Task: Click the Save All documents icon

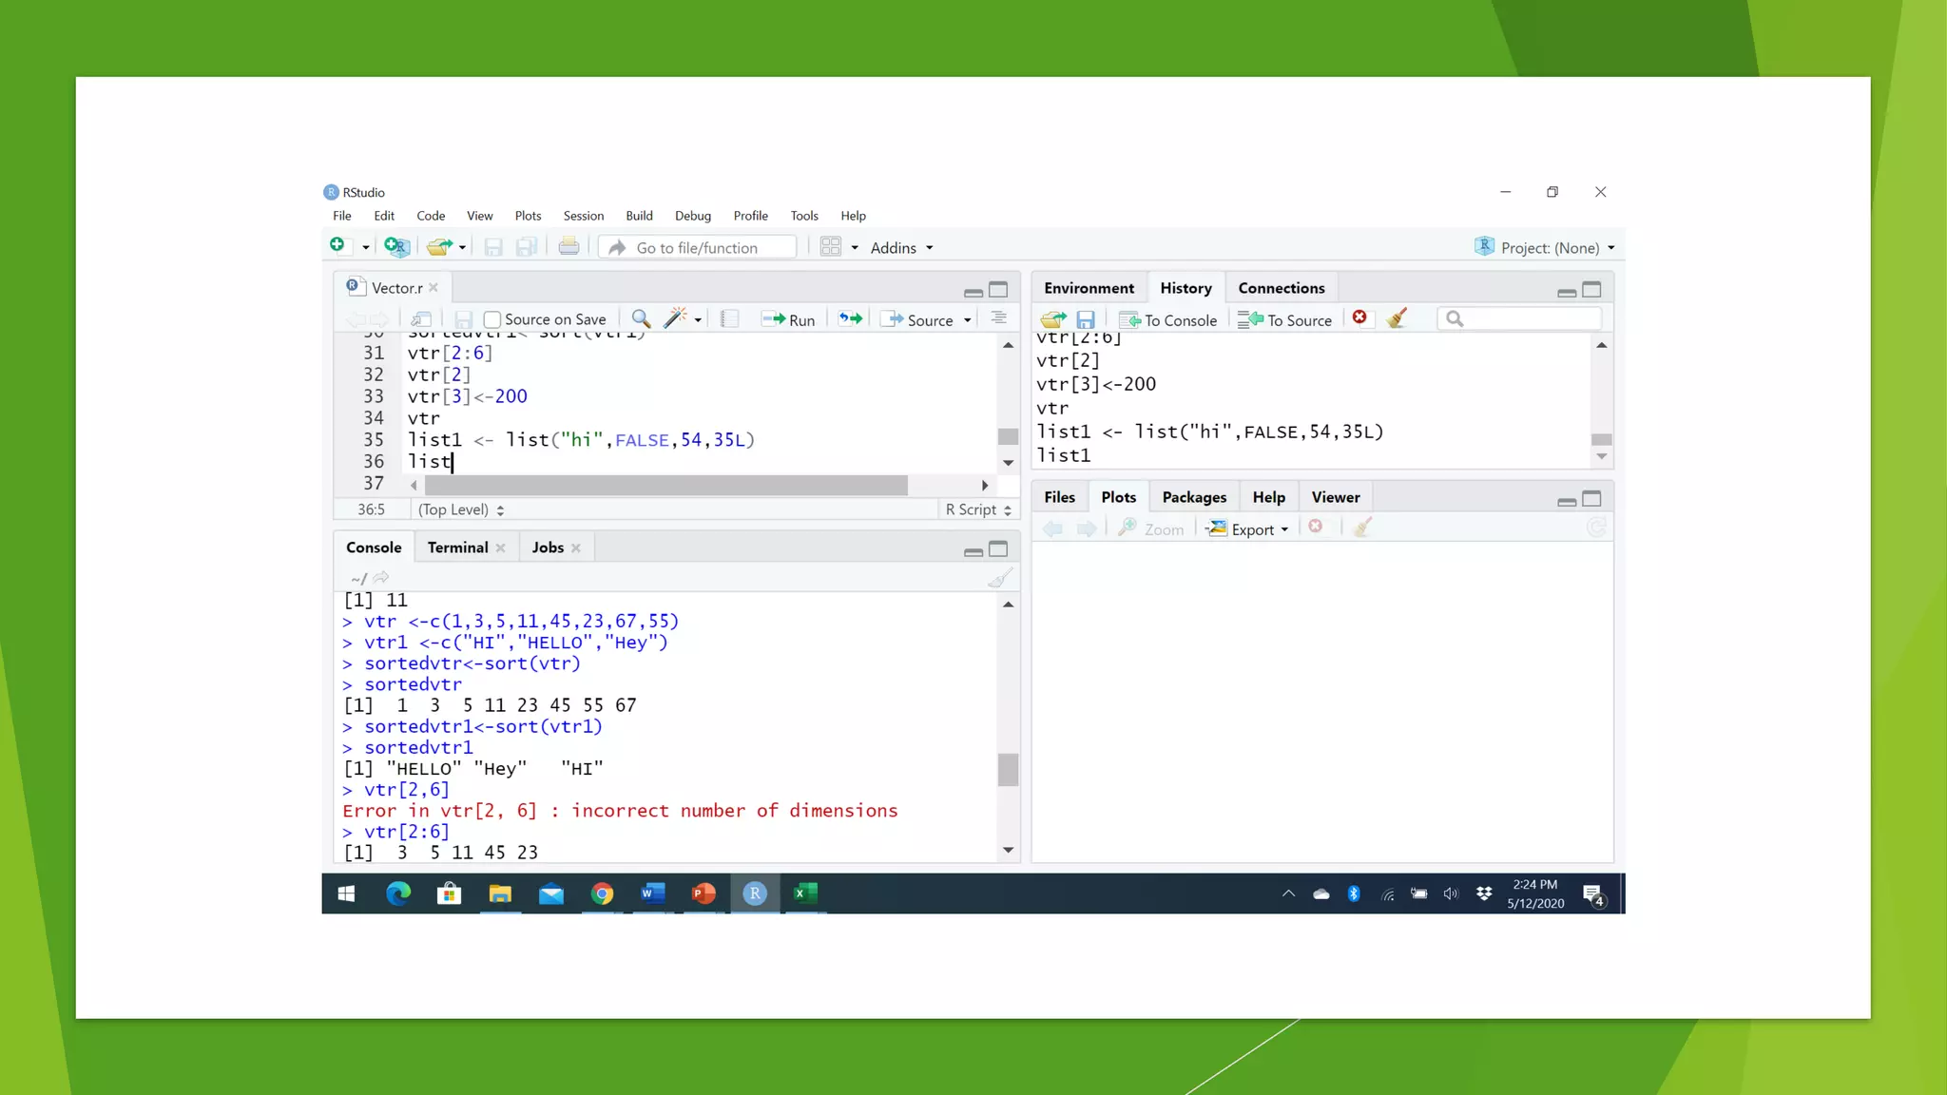Action: [526, 247]
